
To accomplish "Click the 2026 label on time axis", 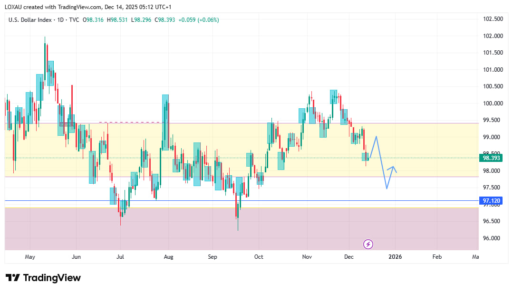I will pyautogui.click(x=395, y=257).
